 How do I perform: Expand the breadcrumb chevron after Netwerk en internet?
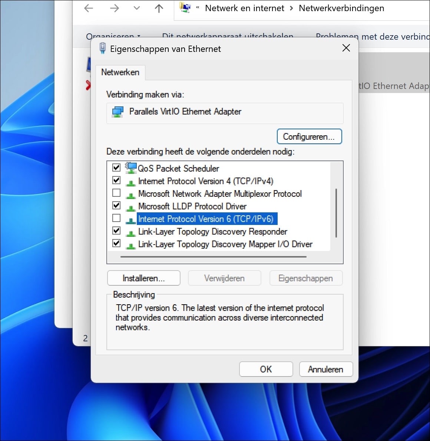pyautogui.click(x=291, y=8)
